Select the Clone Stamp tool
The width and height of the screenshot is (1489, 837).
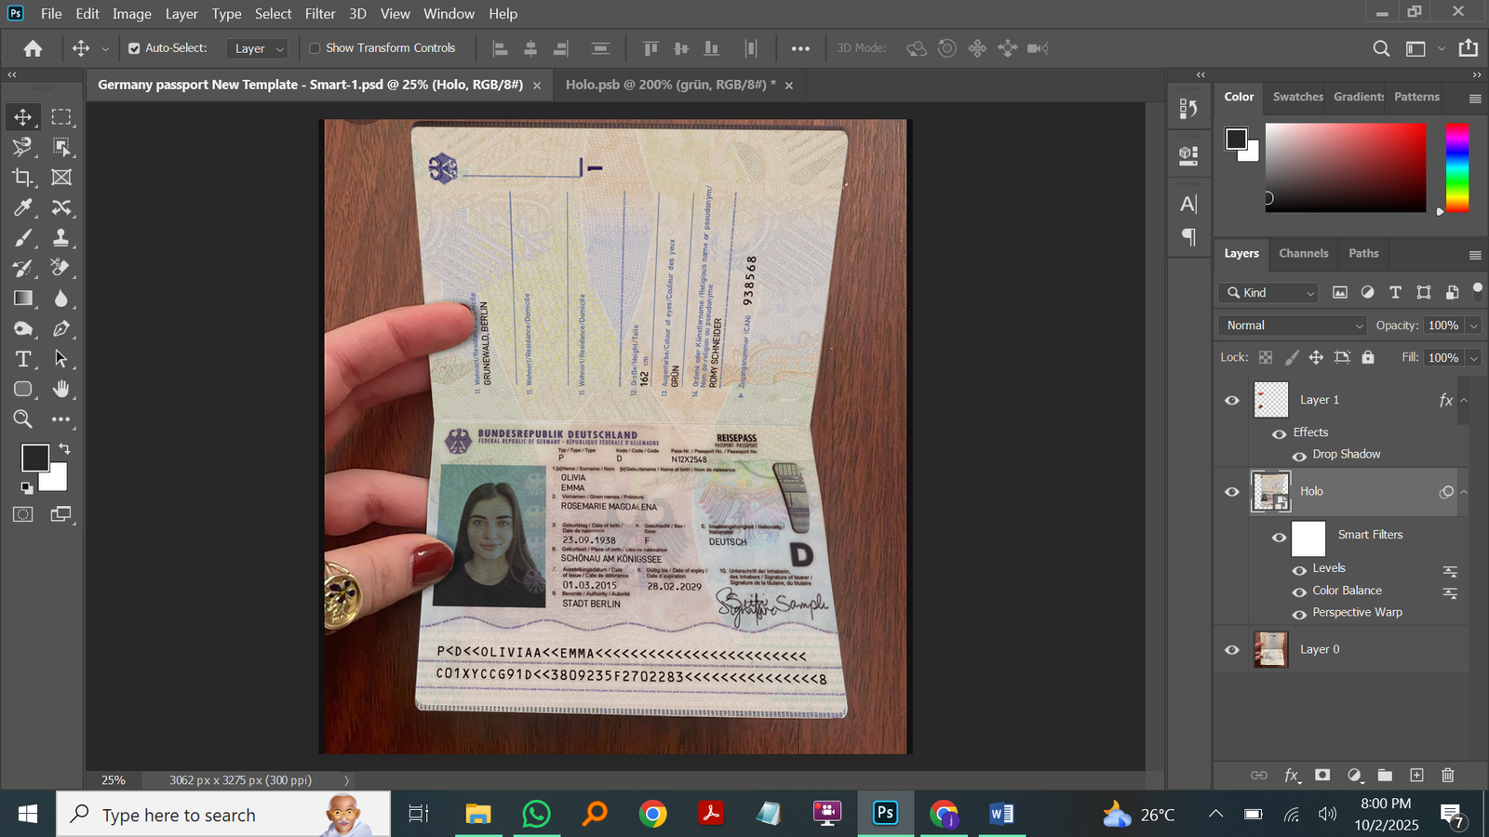click(61, 237)
